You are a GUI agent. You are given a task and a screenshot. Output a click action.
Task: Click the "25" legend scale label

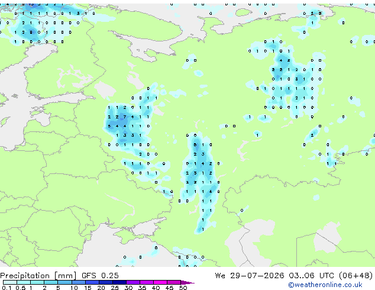coord(115,288)
